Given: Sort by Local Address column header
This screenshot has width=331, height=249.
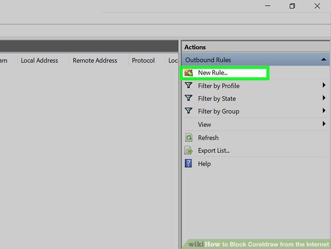Looking at the screenshot, I should (39, 61).
